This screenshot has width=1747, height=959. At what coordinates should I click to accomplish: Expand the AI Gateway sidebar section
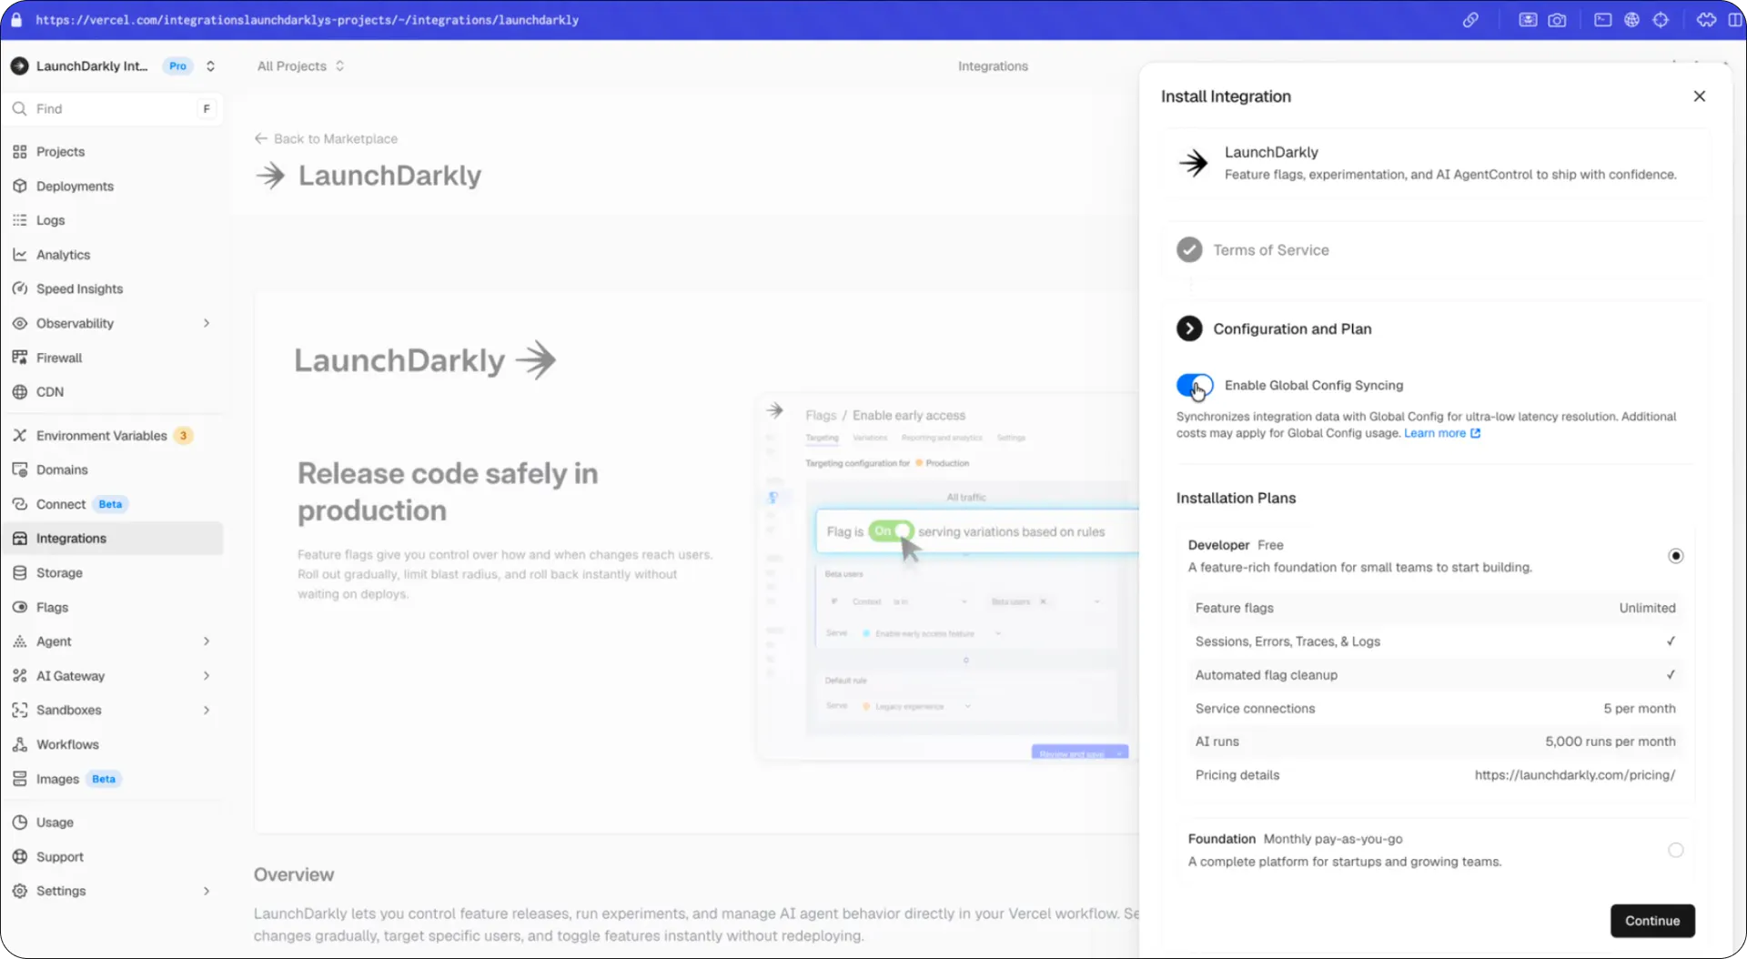(207, 676)
